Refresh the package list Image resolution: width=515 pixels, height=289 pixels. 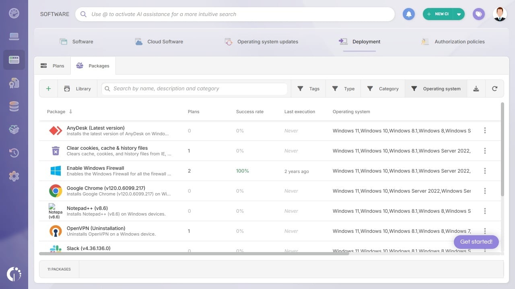494,88
